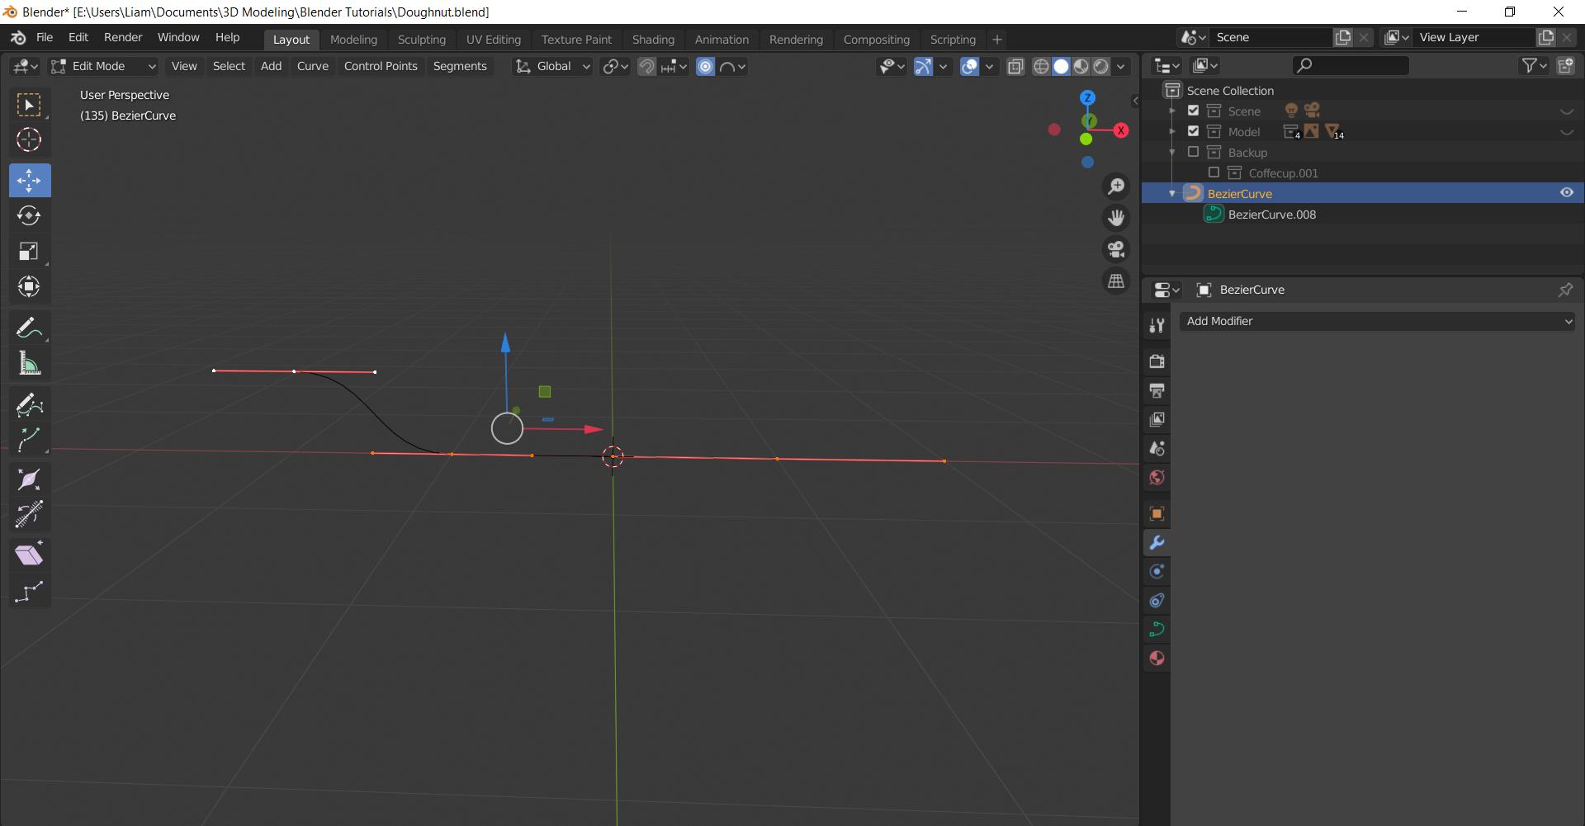1585x826 pixels.
Task: Select the Select Box tool
Action: tap(30, 105)
